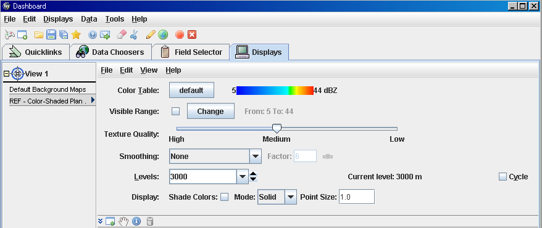Click the new window icon with green plus

22,35
